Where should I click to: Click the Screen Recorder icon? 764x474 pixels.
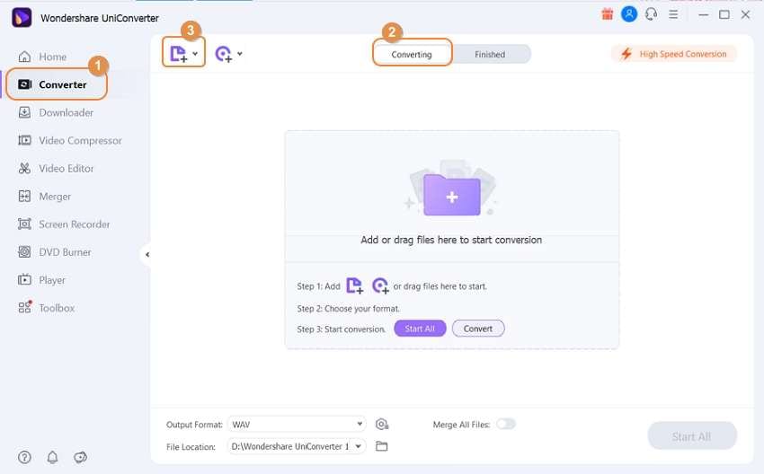point(24,224)
